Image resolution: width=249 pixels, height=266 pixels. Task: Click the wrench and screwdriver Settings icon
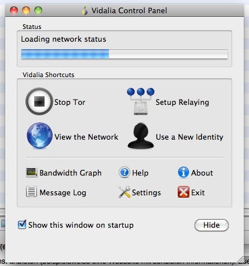coord(124,192)
